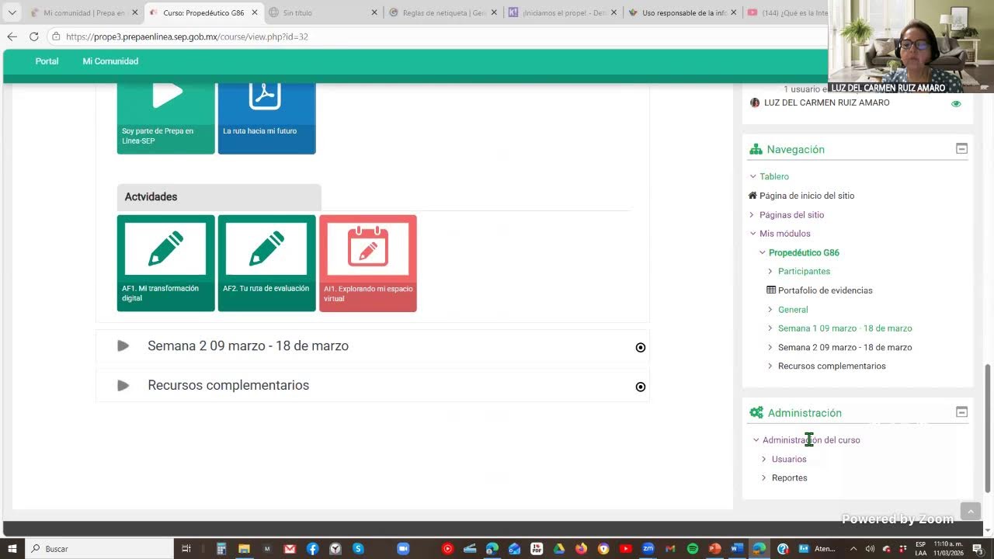994x559 pixels.
Task: Open Facebook icon on the taskbar
Action: click(x=312, y=549)
